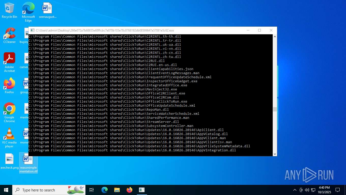
Task: Select arecheck.png desktop file
Action: pos(9,161)
